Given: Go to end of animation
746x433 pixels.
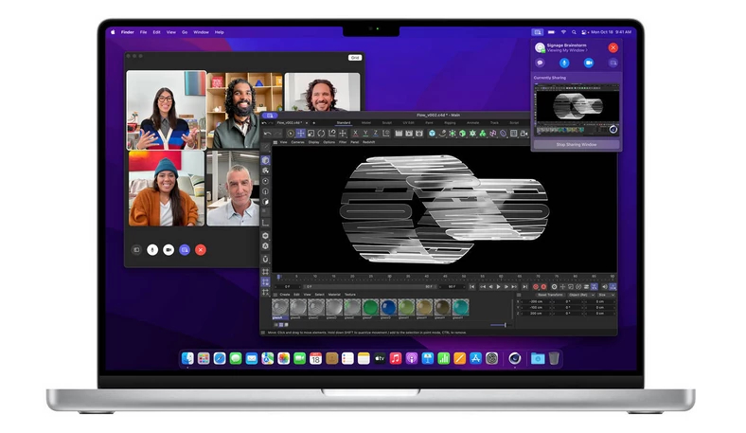Looking at the screenshot, I should point(524,287).
